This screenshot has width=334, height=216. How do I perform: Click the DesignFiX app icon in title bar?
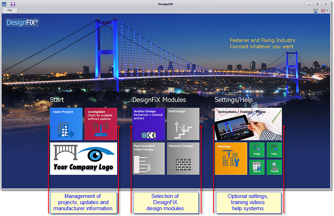click(x=4, y=4)
